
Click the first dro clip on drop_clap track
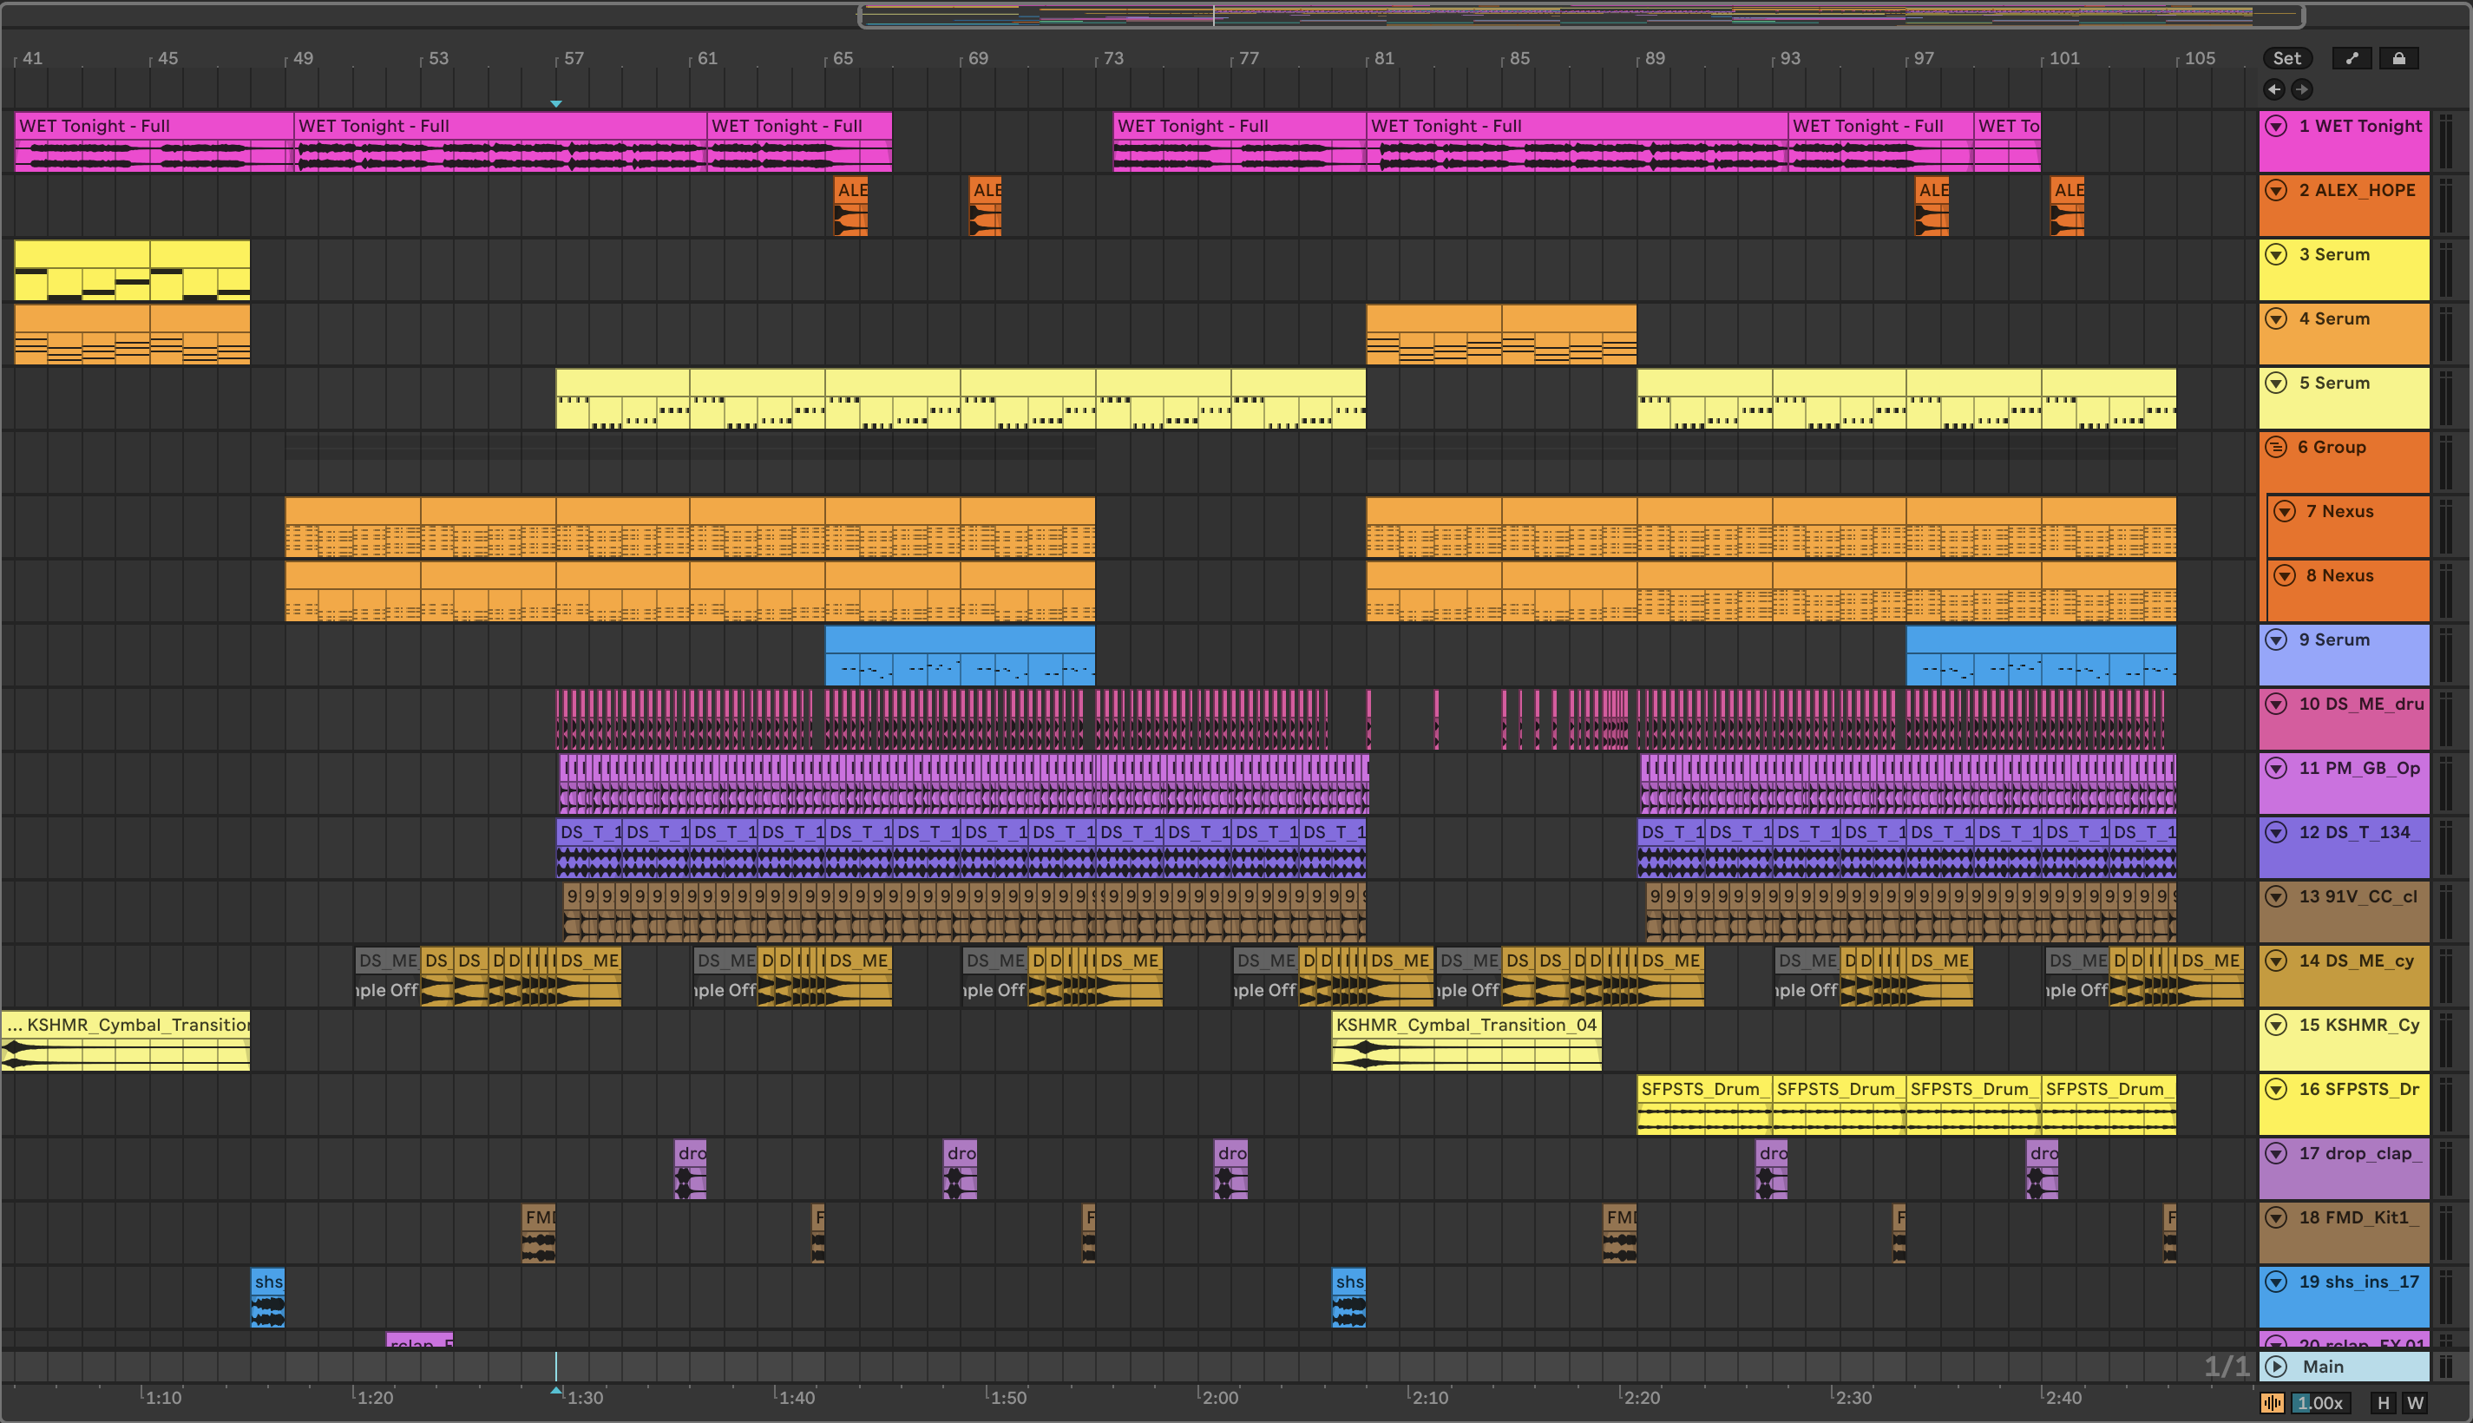(x=691, y=1153)
